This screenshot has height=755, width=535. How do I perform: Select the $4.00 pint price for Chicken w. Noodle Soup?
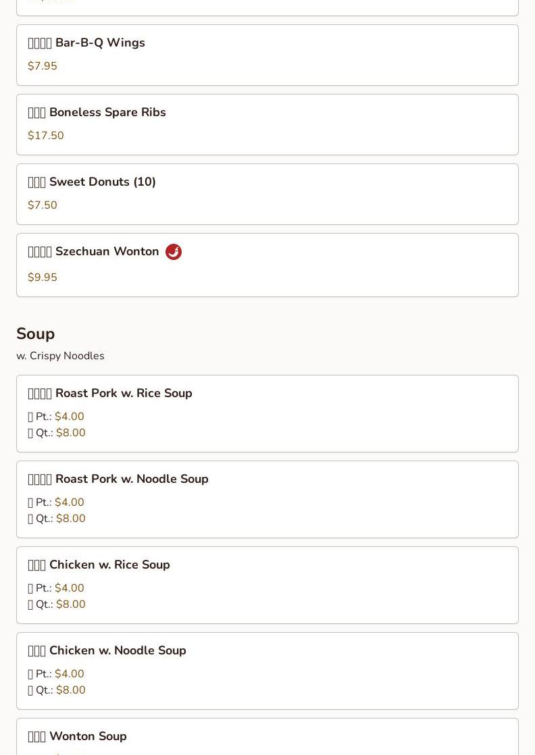(70, 674)
